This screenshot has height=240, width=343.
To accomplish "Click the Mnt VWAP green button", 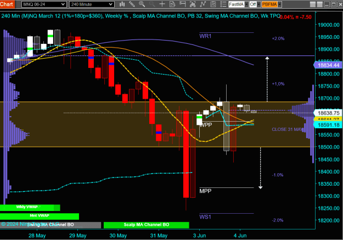I will pos(40,216).
